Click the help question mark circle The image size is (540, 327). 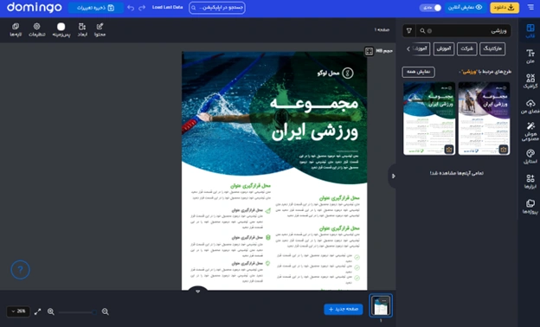point(20,270)
